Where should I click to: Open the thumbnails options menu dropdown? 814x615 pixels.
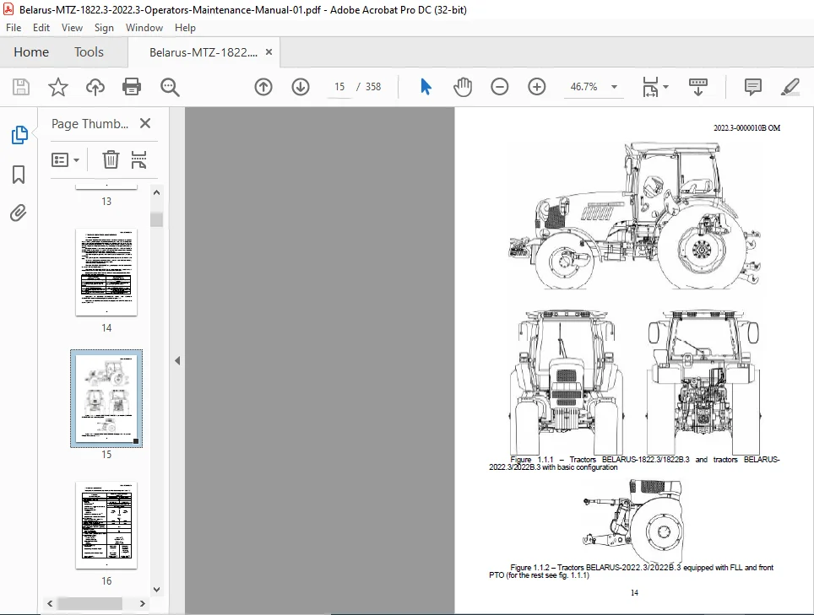(65, 159)
